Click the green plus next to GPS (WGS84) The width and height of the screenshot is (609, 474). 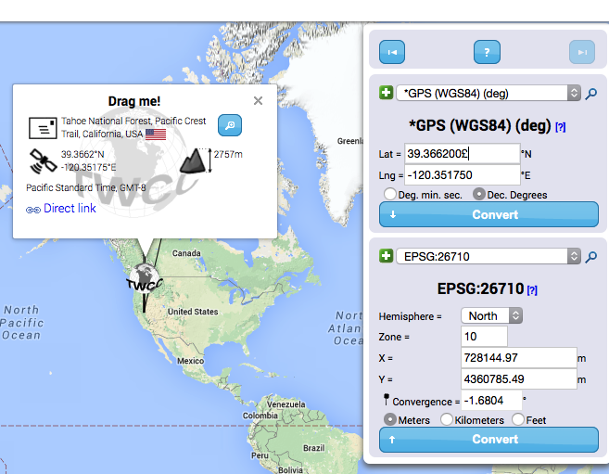tap(386, 93)
